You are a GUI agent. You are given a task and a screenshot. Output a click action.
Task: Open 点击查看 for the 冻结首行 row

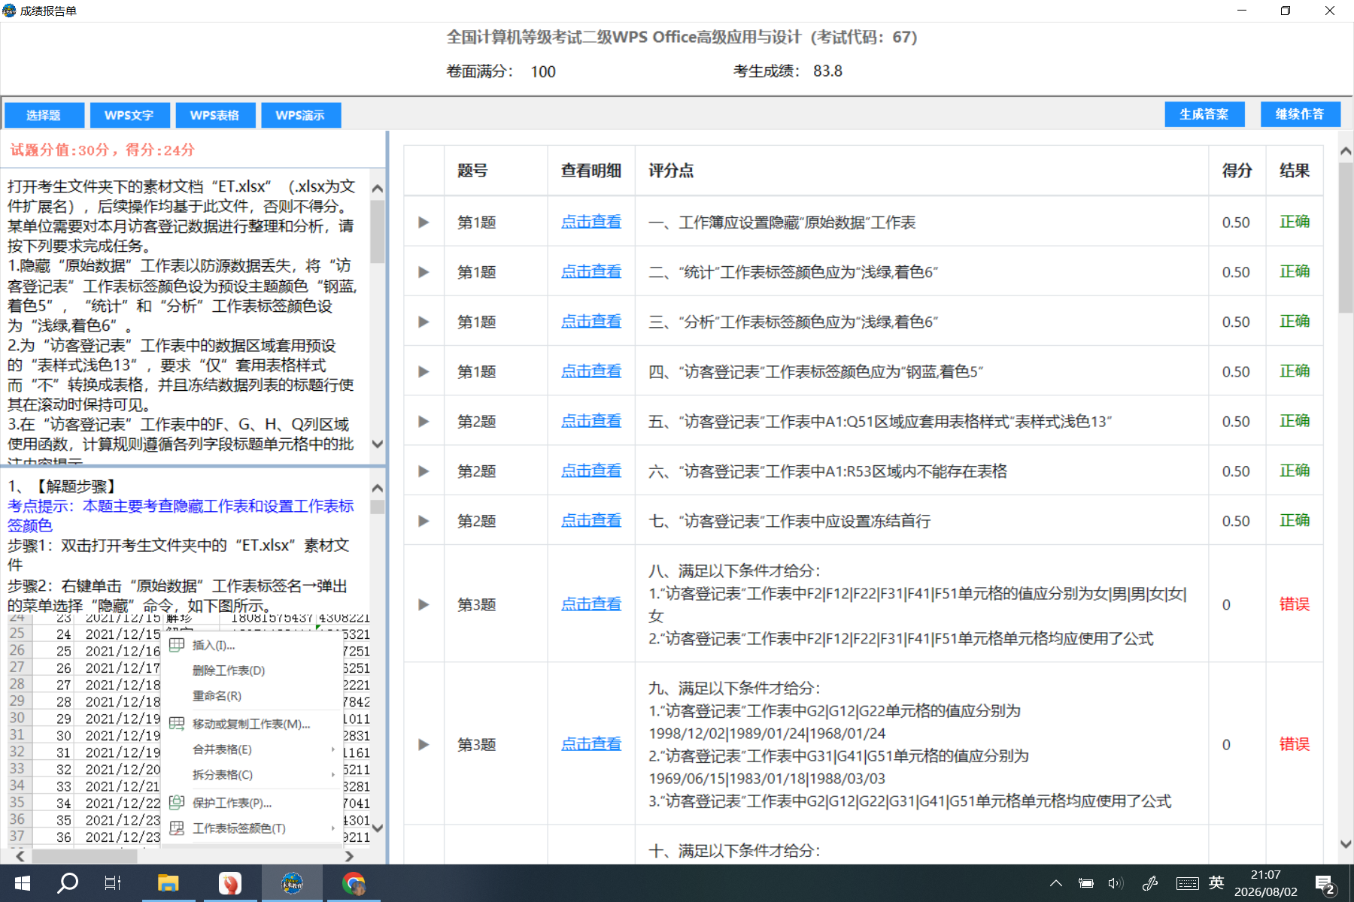click(x=591, y=520)
